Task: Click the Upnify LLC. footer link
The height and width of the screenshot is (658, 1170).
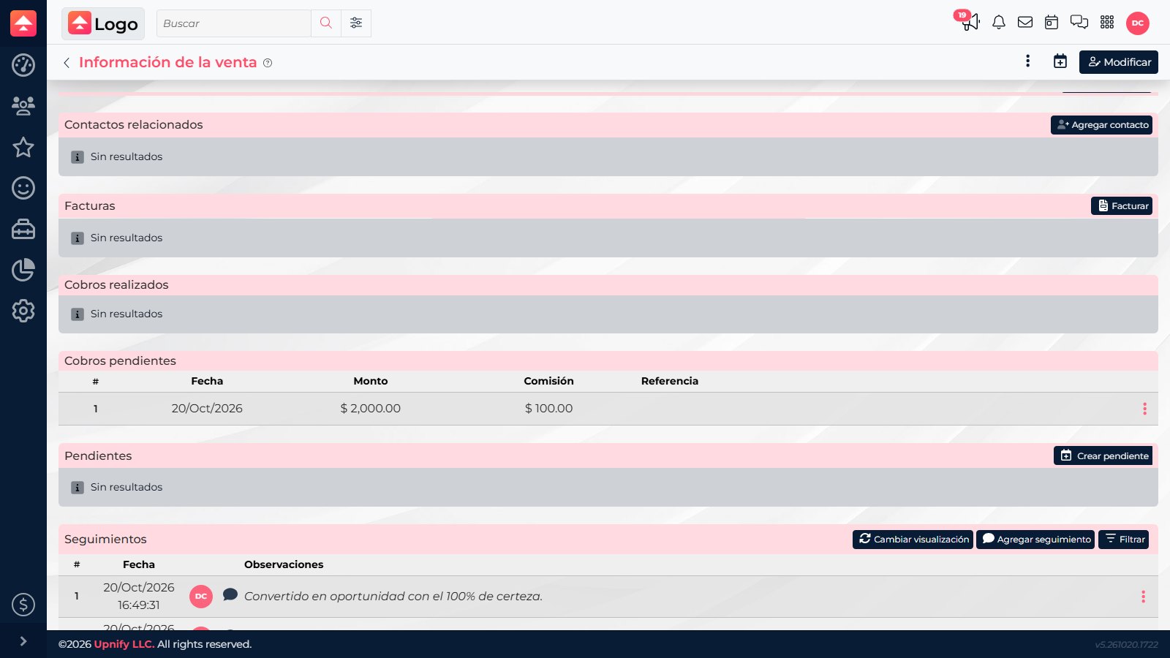Action: pos(124,644)
